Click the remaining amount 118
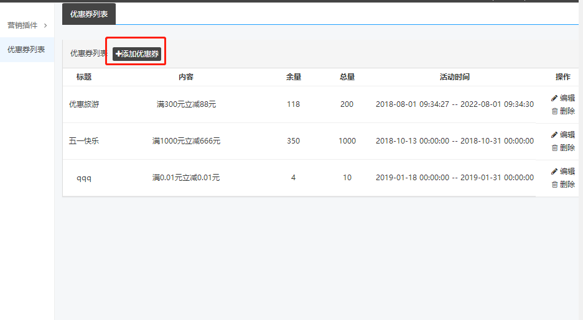 pyautogui.click(x=293, y=104)
